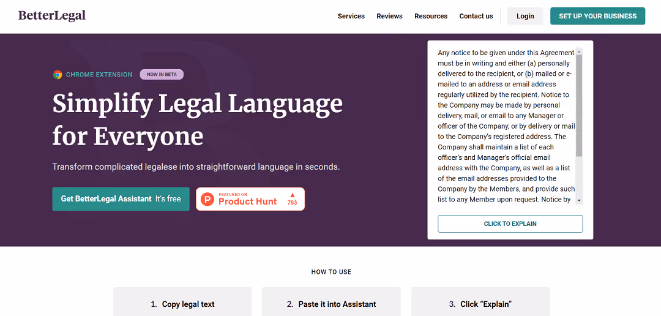Click the Copy legal text step card
Viewport: 661px width, 316px height.
[x=182, y=302]
